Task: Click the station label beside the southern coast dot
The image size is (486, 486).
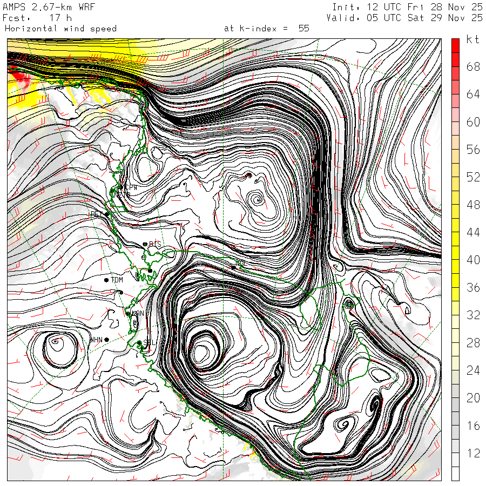Action: [149, 343]
